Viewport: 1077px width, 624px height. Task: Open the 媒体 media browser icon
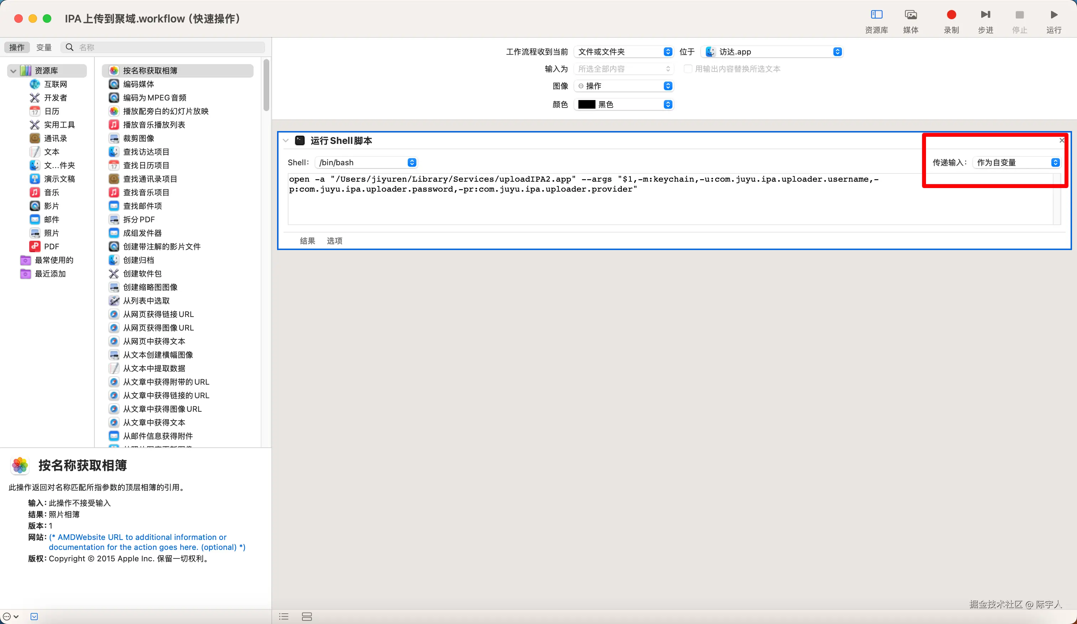(x=910, y=15)
